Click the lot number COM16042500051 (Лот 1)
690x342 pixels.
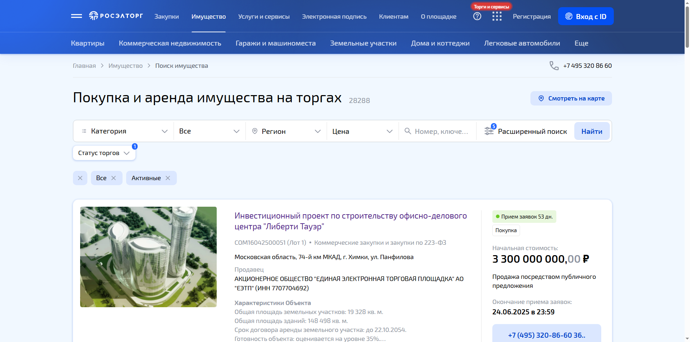(270, 243)
